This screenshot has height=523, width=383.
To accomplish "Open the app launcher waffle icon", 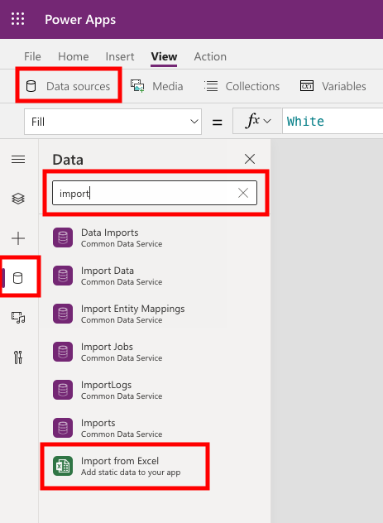I will (17, 19).
